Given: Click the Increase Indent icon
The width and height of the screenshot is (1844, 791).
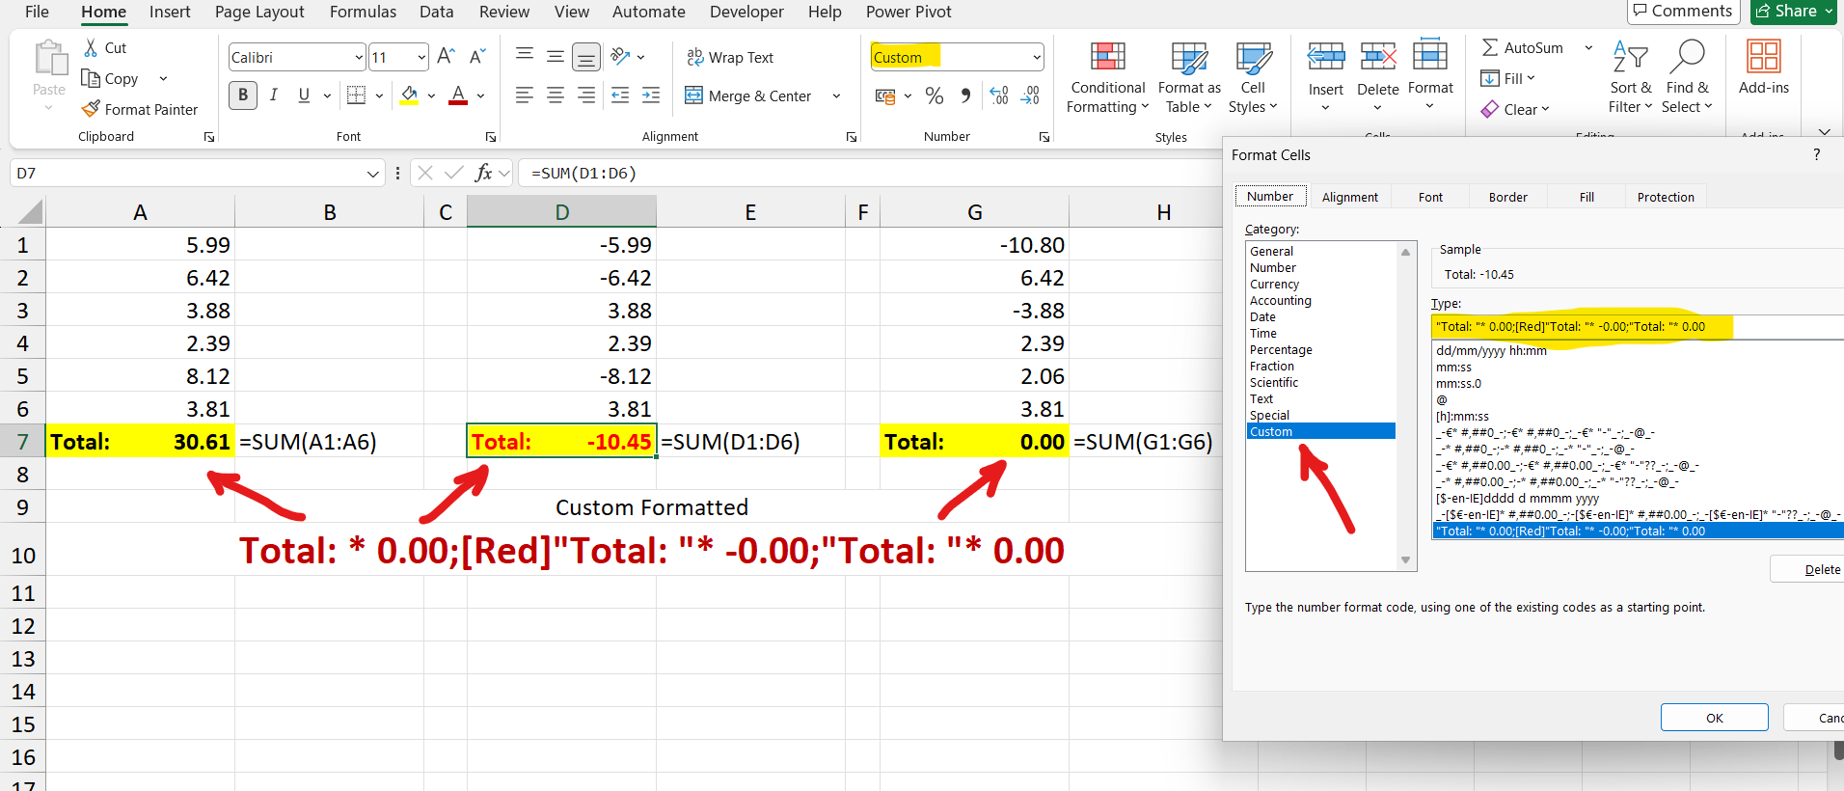Looking at the screenshot, I should [x=651, y=95].
